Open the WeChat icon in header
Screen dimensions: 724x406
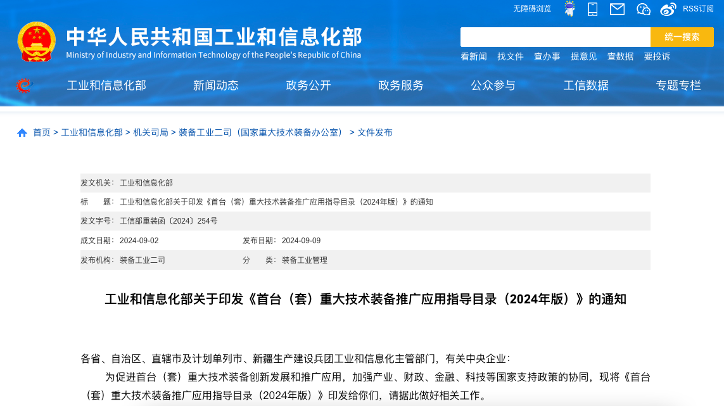pyautogui.click(x=643, y=9)
